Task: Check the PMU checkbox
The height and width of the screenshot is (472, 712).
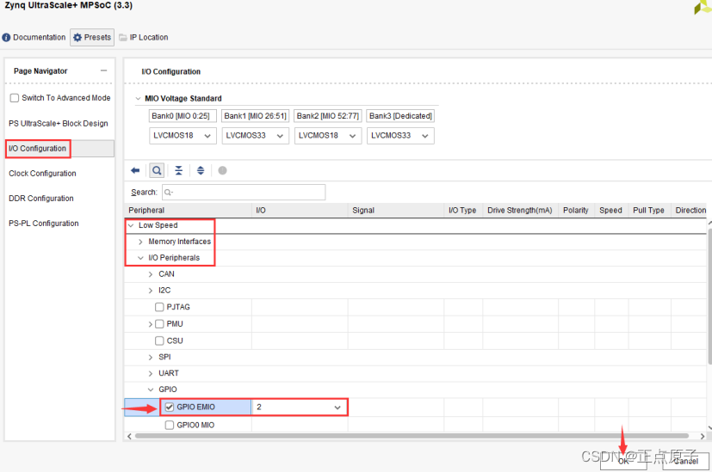Action: pyautogui.click(x=159, y=324)
